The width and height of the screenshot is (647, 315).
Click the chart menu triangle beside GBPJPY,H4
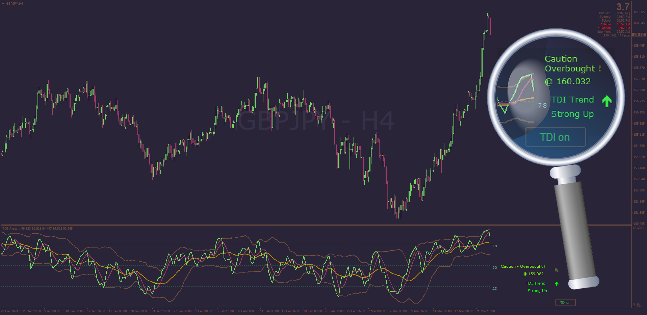(x=3, y=4)
